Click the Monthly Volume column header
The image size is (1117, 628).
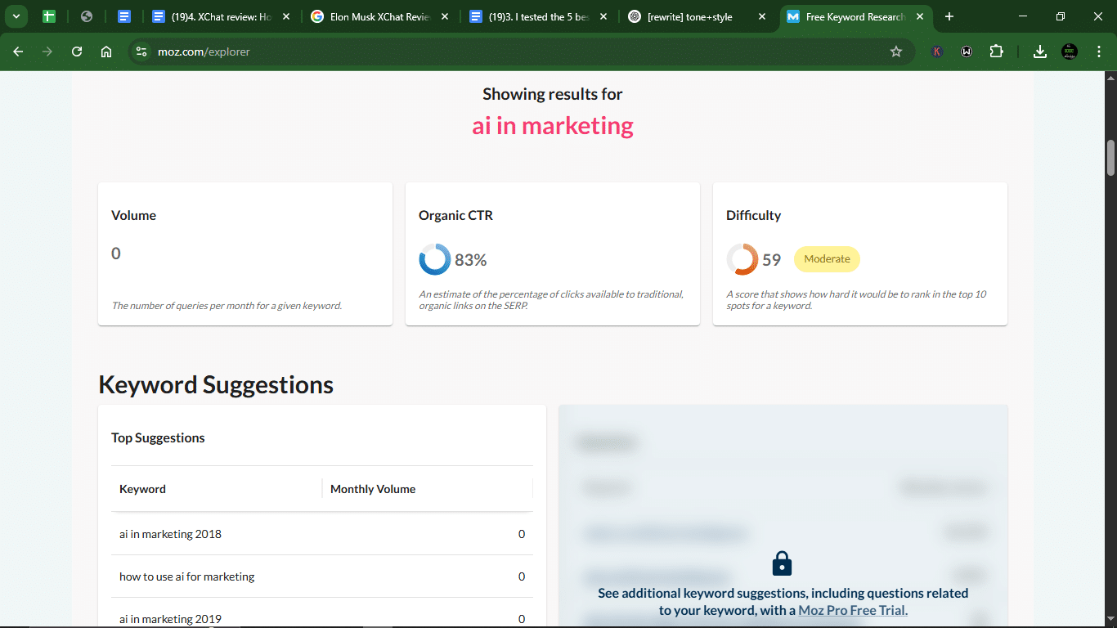[373, 489]
